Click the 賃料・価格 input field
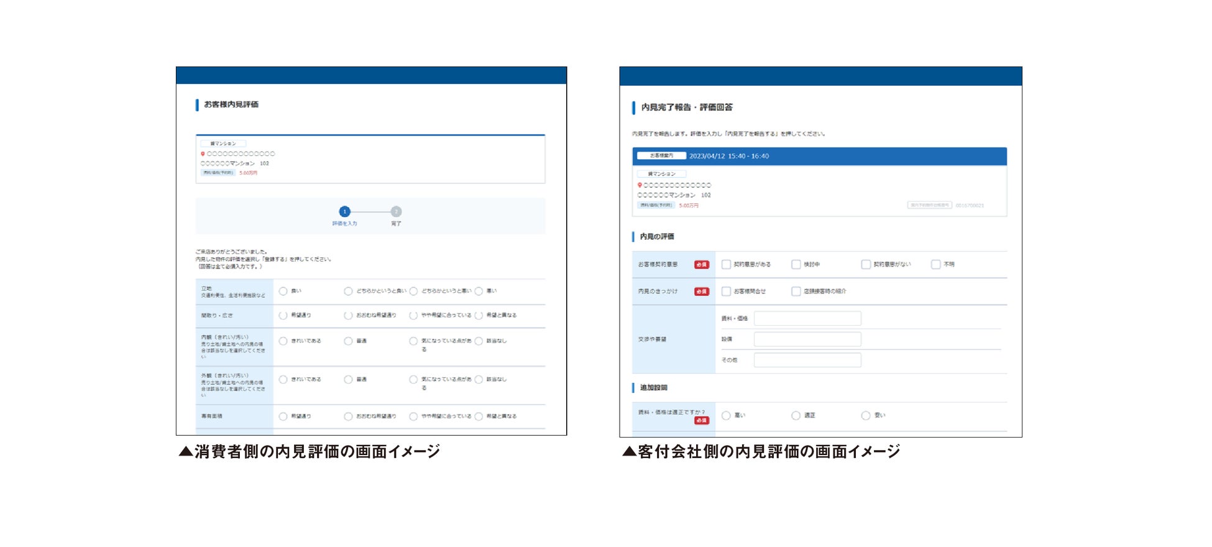The image size is (1212, 547). (807, 318)
